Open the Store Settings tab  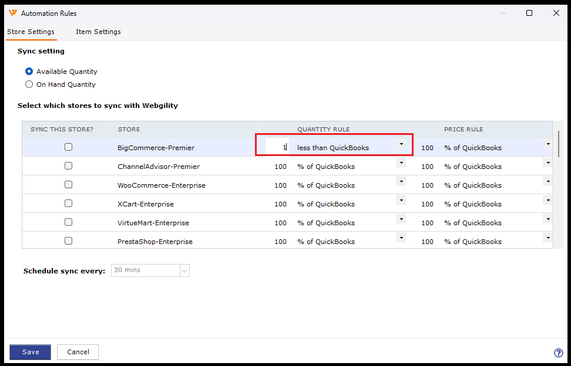pos(31,32)
